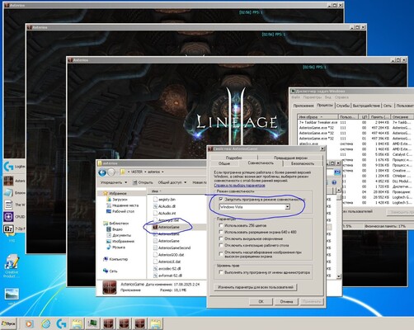The height and width of the screenshot is (330, 414).
Task: Select Загрузки in Explorer favorites
Action: click(120, 200)
